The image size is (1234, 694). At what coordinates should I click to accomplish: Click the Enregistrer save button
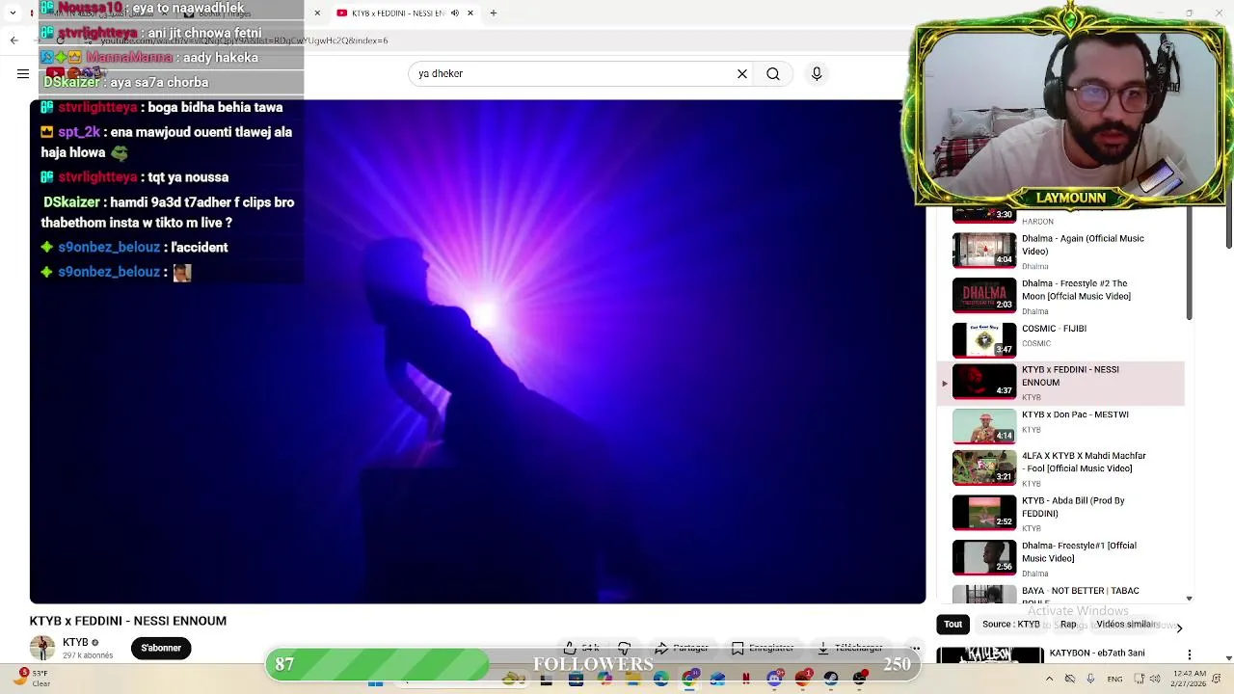pos(763,648)
